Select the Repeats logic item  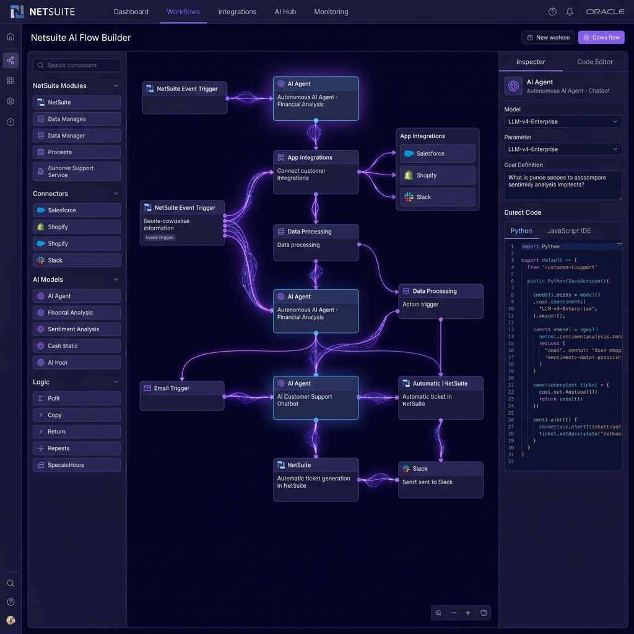click(77, 448)
